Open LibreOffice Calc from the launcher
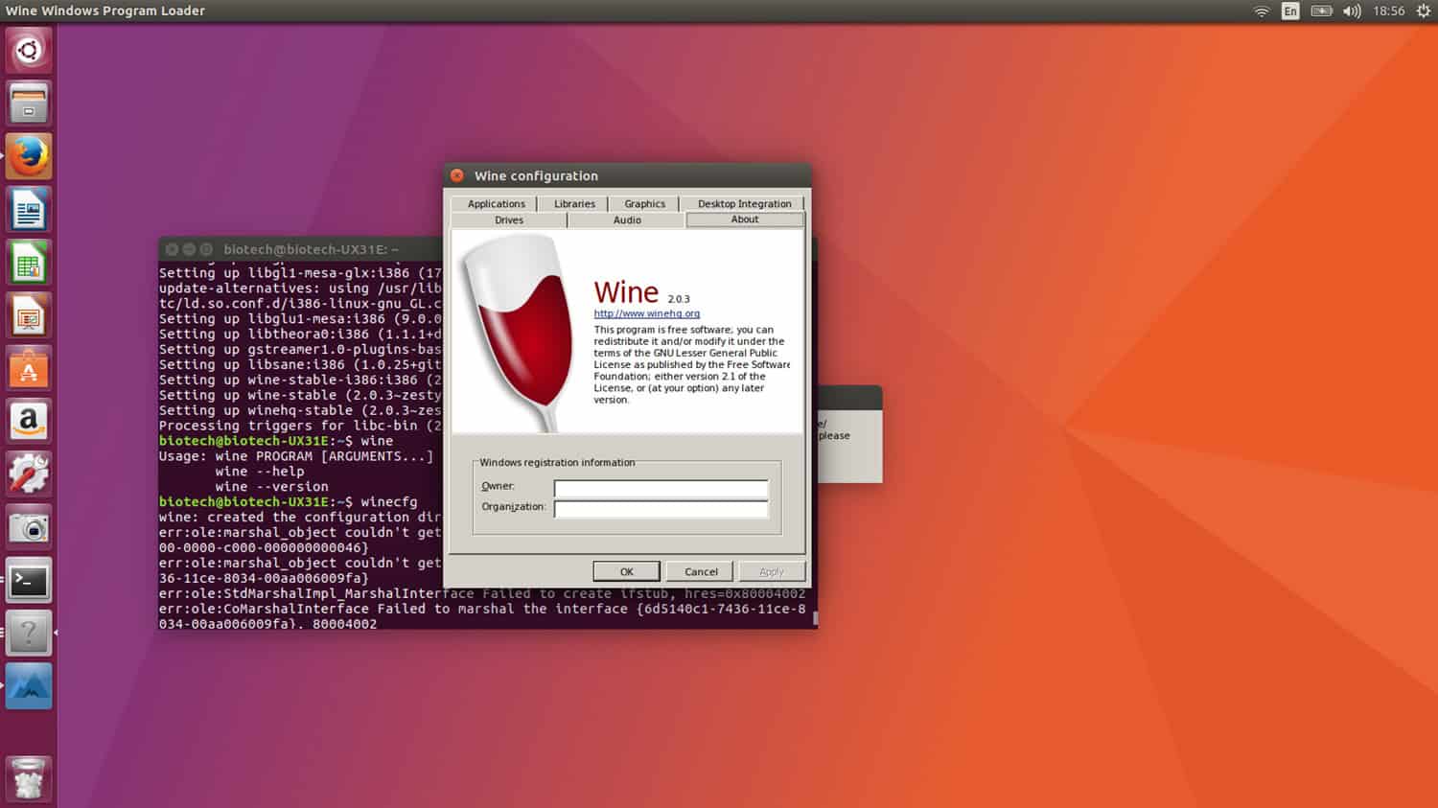Image resolution: width=1438 pixels, height=808 pixels. [29, 263]
